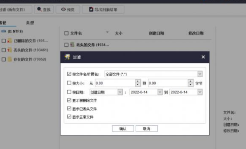
Task: Enable the 按大小 filter checkbox
Action: click(69, 83)
